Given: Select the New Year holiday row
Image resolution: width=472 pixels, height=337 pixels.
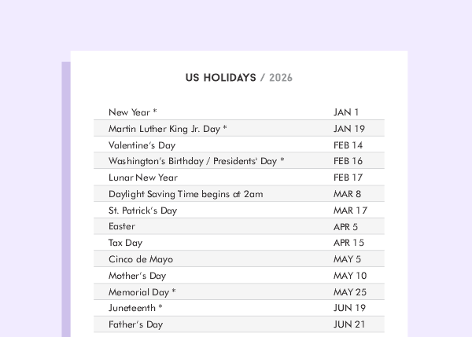Looking at the screenshot, I should point(132,112).
